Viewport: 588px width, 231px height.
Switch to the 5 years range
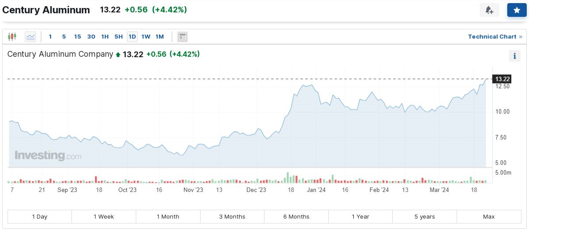coord(424,217)
